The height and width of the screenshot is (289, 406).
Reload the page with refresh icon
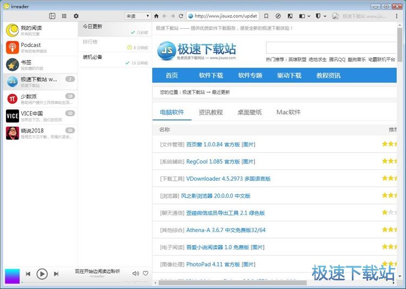pyautogui.click(x=181, y=16)
